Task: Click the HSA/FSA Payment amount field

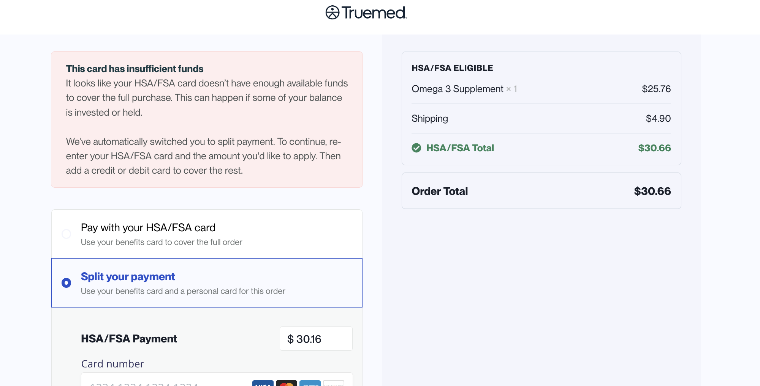Action: click(316, 339)
